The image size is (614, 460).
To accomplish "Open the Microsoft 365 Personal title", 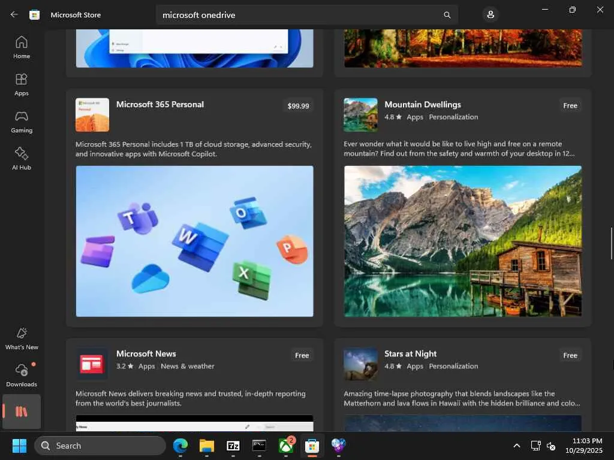I will [159, 104].
